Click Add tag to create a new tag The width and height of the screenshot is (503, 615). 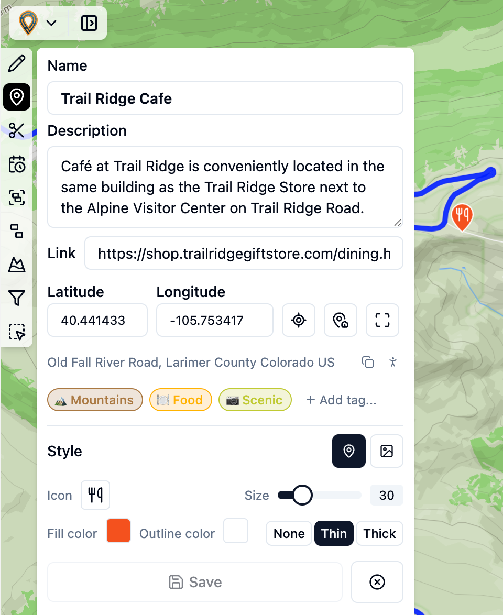[x=341, y=400]
